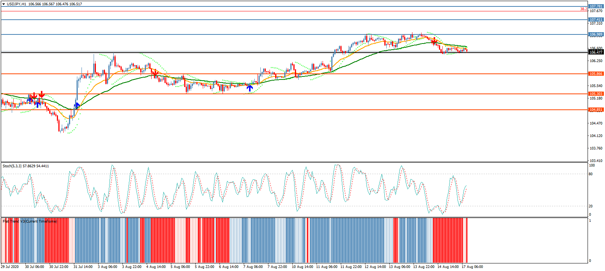Open the USDJPY,H1 chart dropdown triangle
The height and width of the screenshot is (271, 605).
click(3, 4)
